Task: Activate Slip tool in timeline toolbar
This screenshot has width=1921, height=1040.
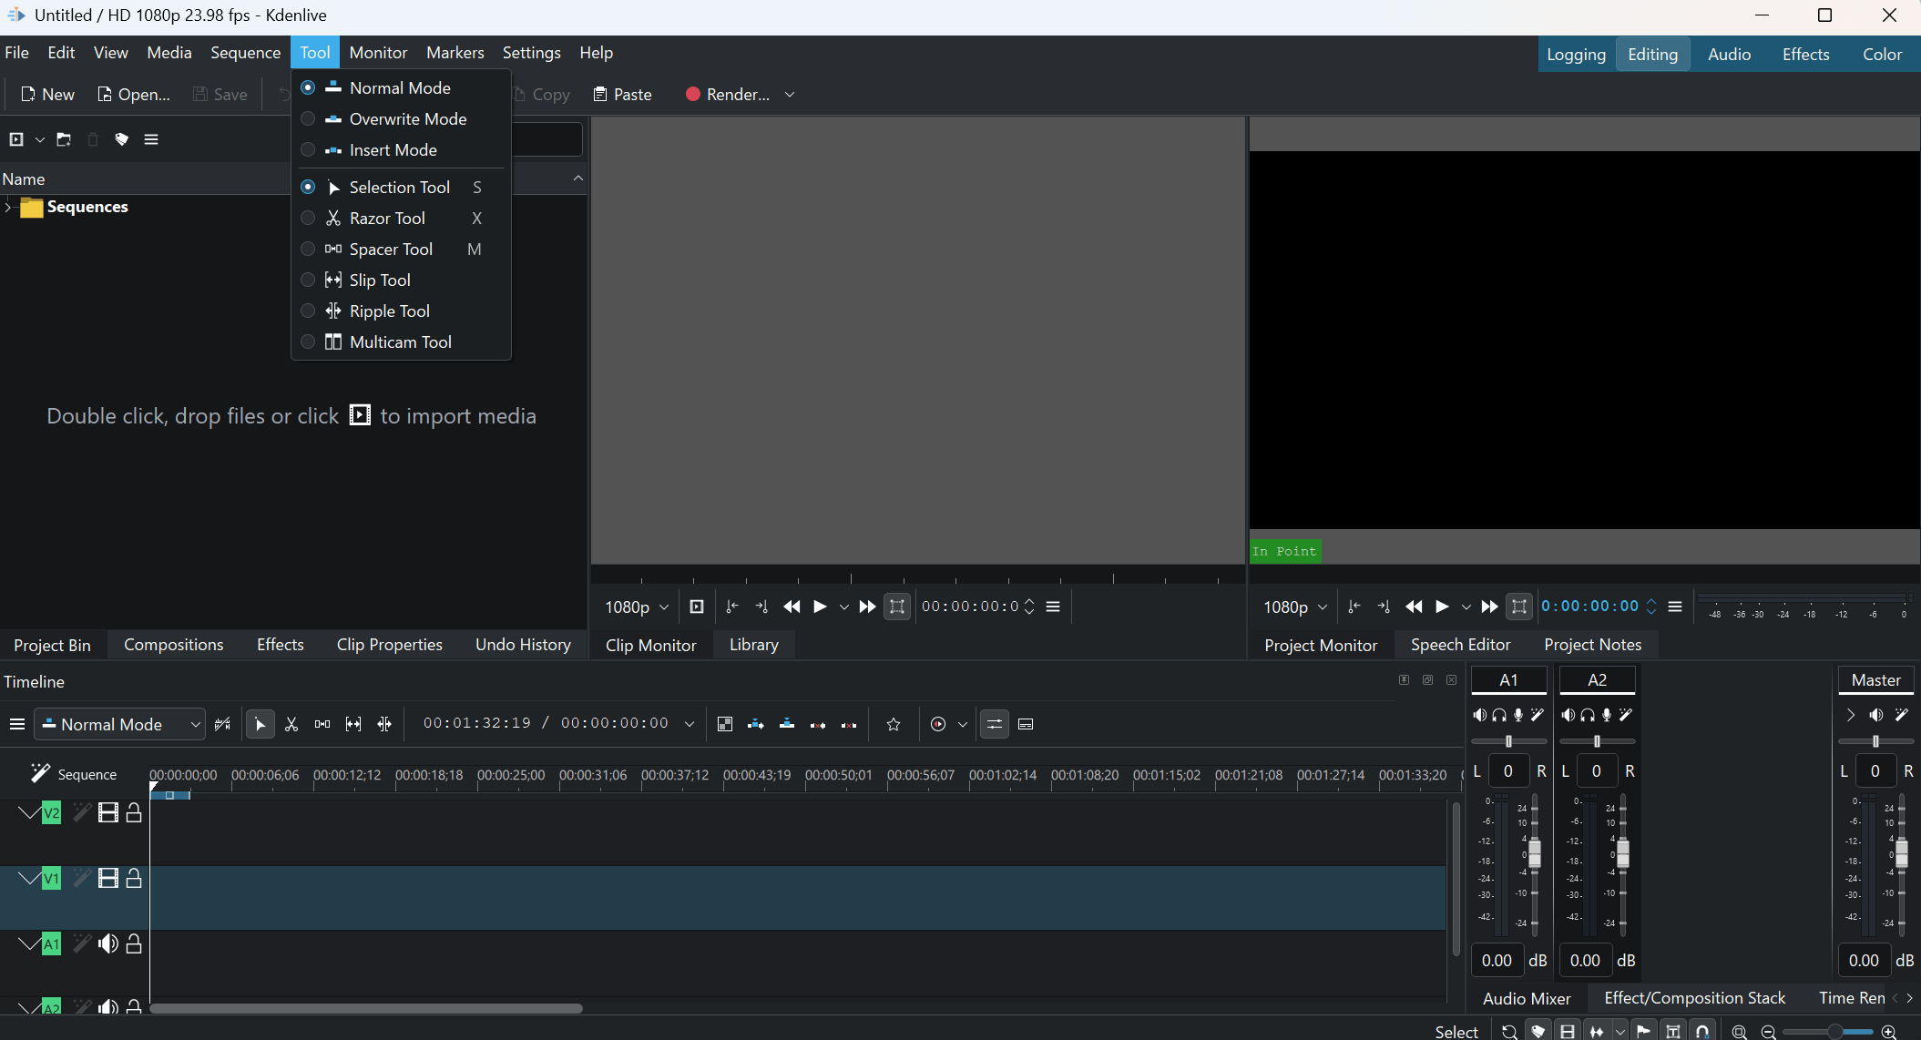Action: [x=353, y=724]
